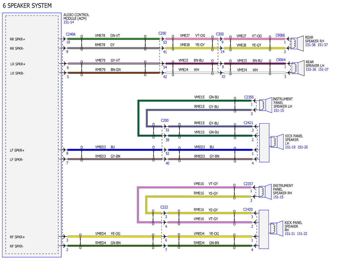The height and width of the screenshot is (262, 339).
Task: Follow 151-36 reference under Rear Speaker RH
Action: coord(310,45)
